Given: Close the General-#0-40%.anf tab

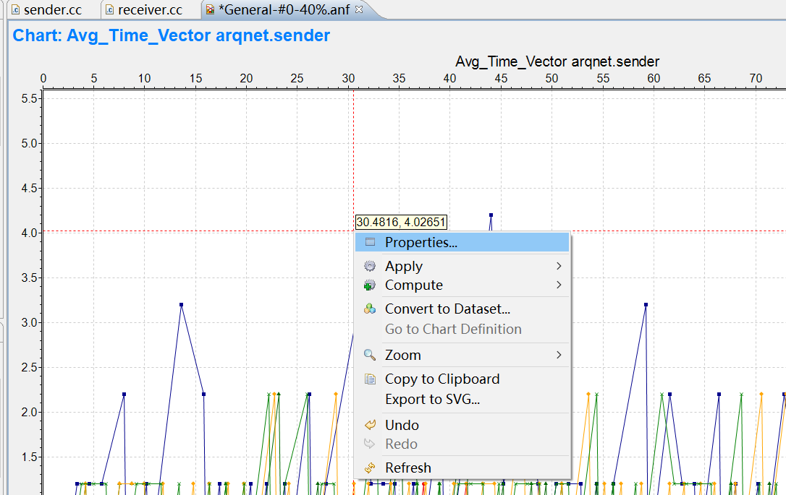Looking at the screenshot, I should coord(359,9).
